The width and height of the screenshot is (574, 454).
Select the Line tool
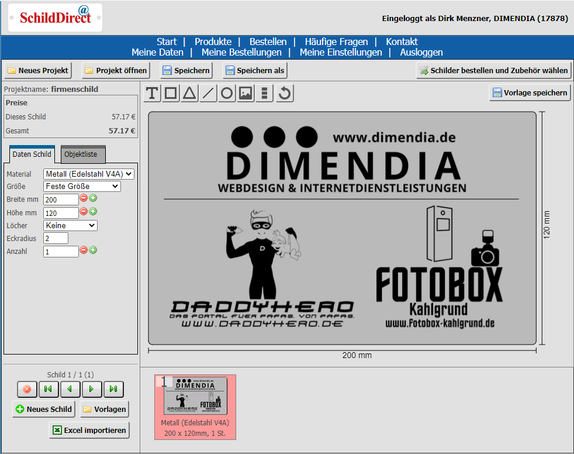point(208,93)
